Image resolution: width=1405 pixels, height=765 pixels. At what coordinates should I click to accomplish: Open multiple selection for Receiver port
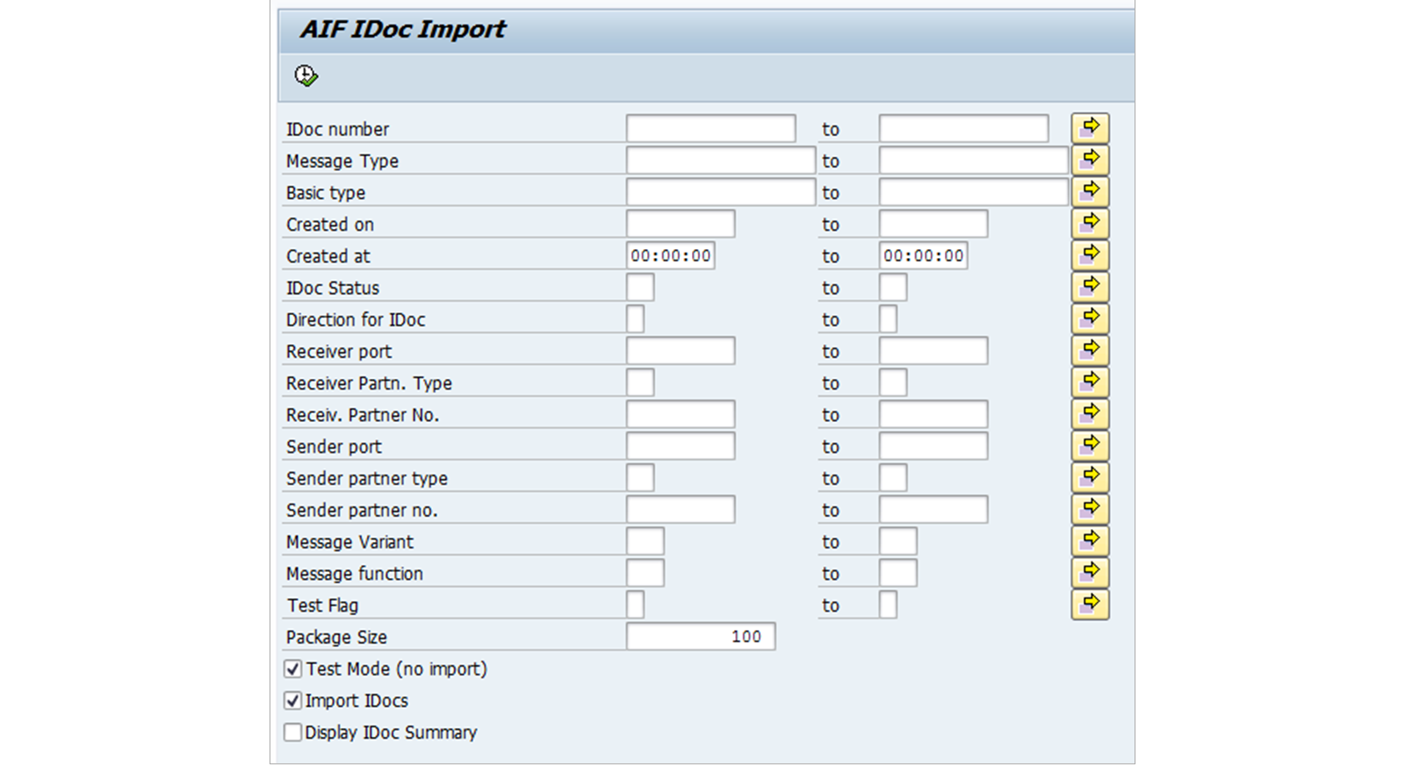pyautogui.click(x=1090, y=350)
